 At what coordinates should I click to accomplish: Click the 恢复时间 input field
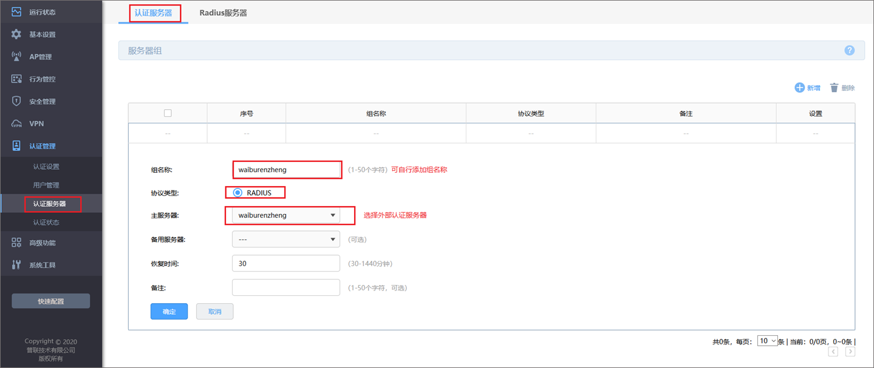tap(285, 264)
